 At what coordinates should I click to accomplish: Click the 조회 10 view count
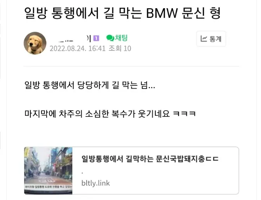tap(120, 49)
